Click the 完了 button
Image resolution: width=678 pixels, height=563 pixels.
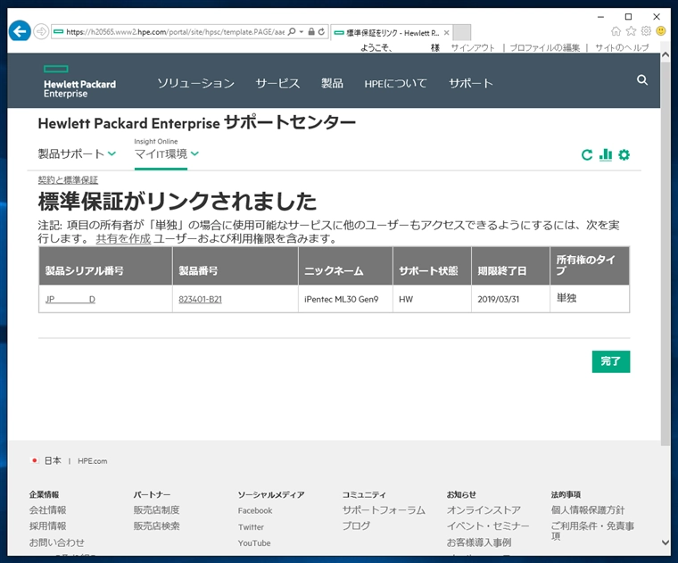click(x=611, y=361)
